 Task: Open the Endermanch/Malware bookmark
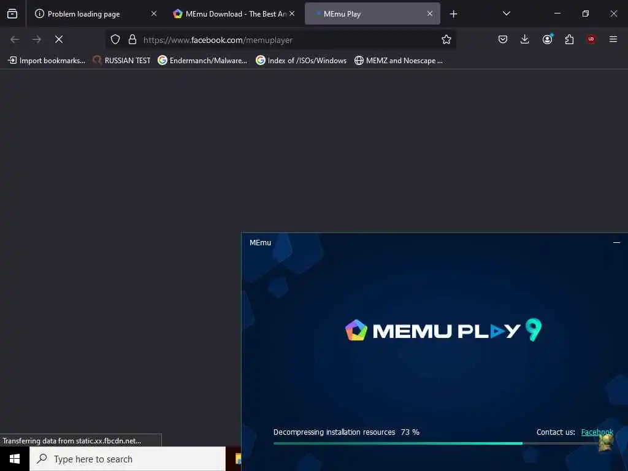pyautogui.click(x=202, y=61)
